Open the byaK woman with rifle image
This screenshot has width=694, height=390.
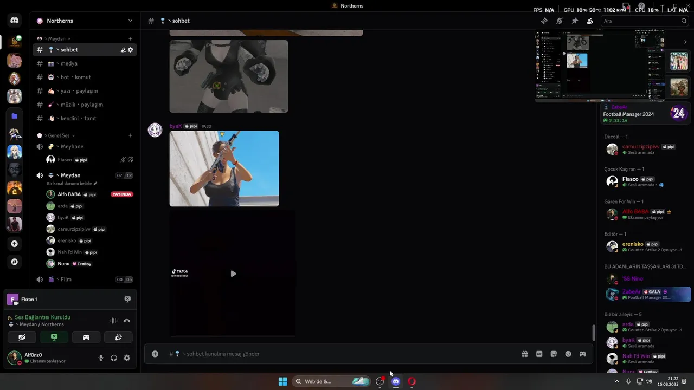click(x=224, y=168)
